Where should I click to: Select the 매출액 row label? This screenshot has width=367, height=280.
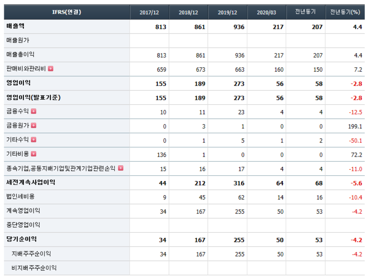point(15,26)
